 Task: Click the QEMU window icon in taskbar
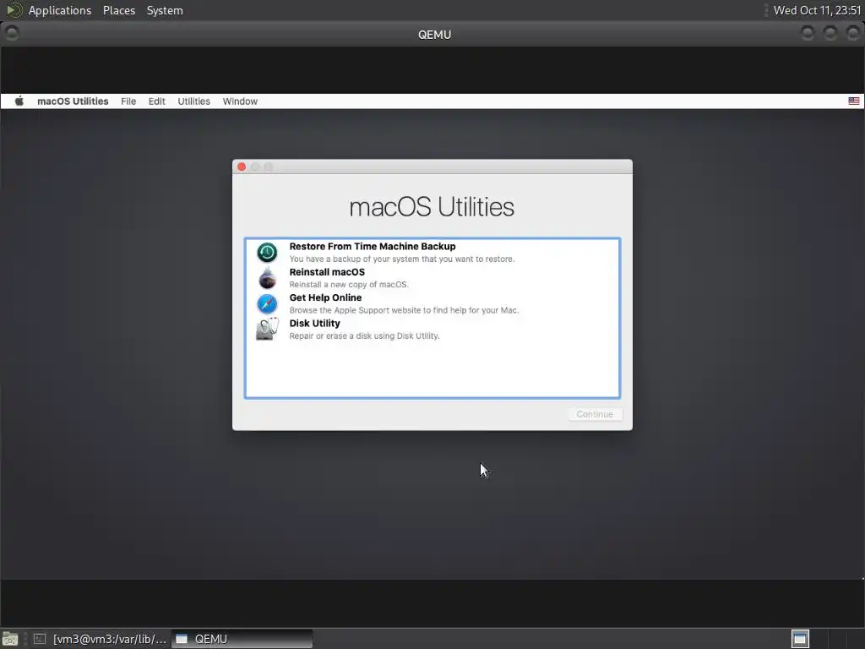182,639
